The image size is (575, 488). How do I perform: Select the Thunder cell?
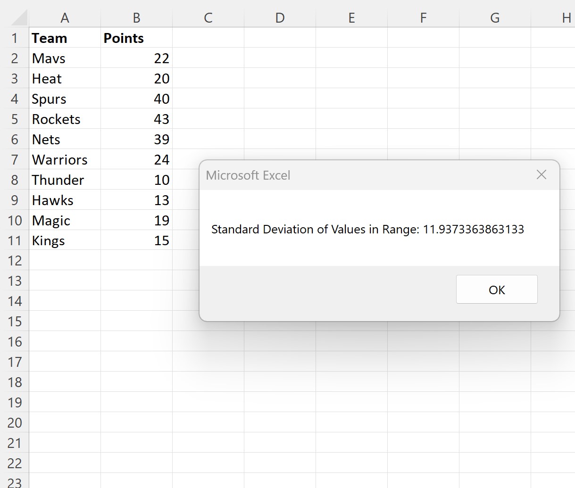(x=65, y=180)
